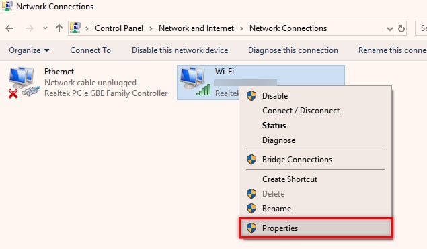The height and width of the screenshot is (249, 427).
Task: Select the Wi-Fi adapter icon
Action: (x=195, y=82)
